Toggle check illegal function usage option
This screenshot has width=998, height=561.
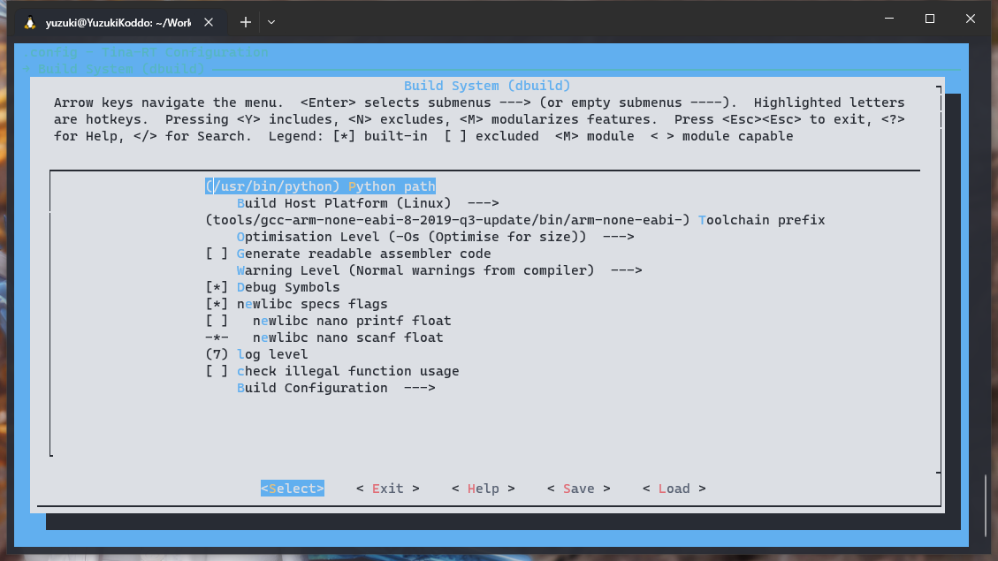pos(217,371)
